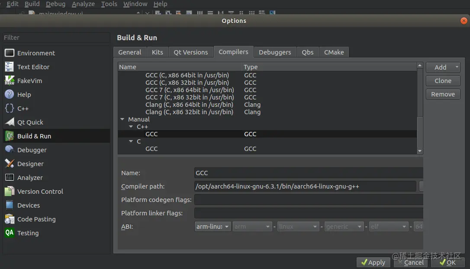Screen dimensions: 470x269
Task: Select the FakeVim category icon
Action: coord(9,80)
